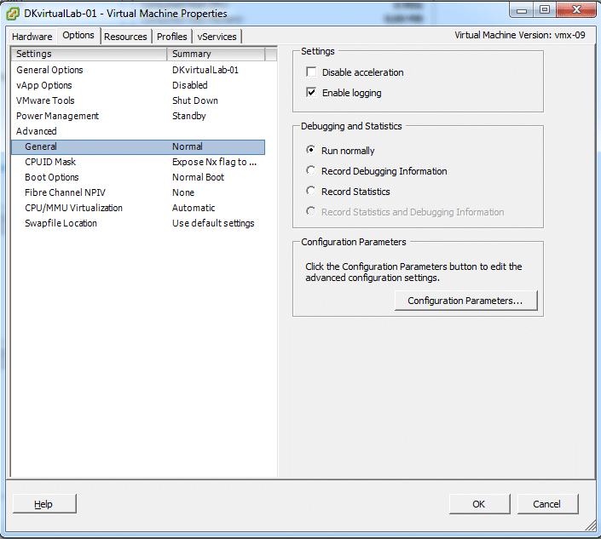The width and height of the screenshot is (601, 539).
Task: Click the 'None' summary value
Action: 183,192
